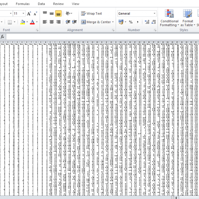The image size is (199, 199).
Task: Expand the font size dropdown
Action: pyautogui.click(x=23, y=14)
